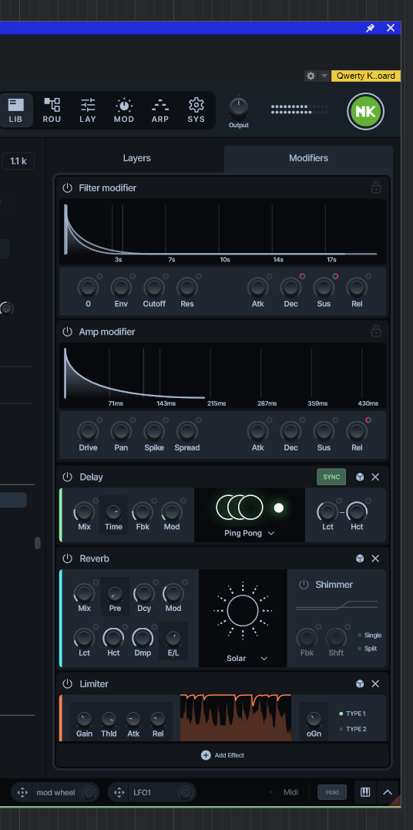Click the Reverb Dcy knob
Viewport: 413px width, 830px height.
(144, 593)
